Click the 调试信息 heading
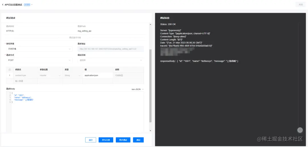The image size is (308, 147). tap(165, 18)
